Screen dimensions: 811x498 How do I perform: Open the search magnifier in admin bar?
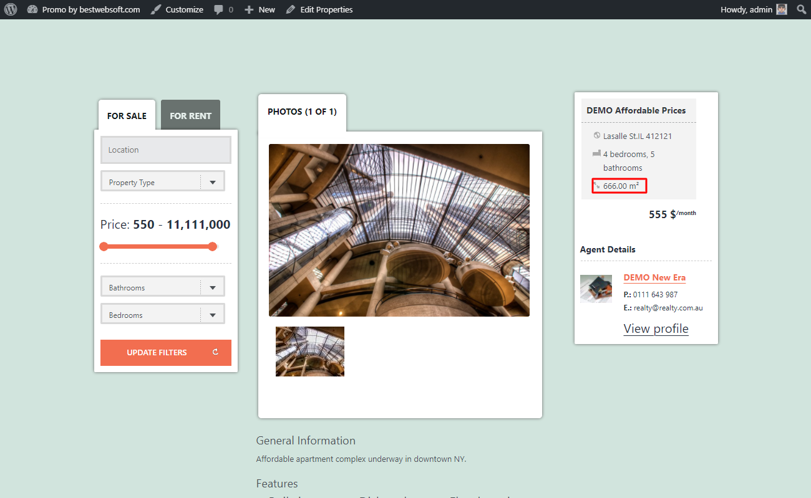(802, 9)
